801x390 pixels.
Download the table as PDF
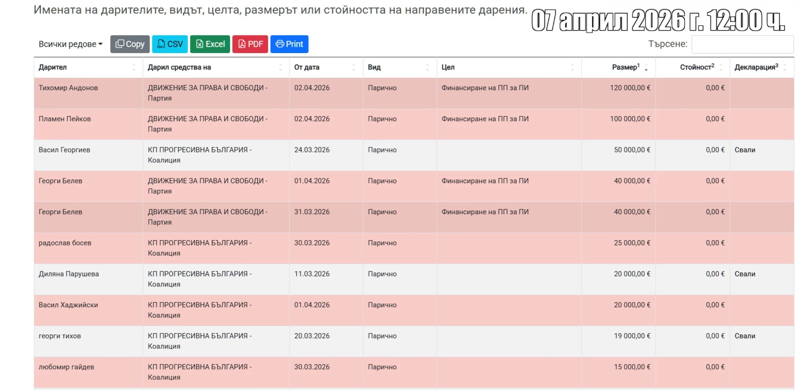pyautogui.click(x=250, y=44)
